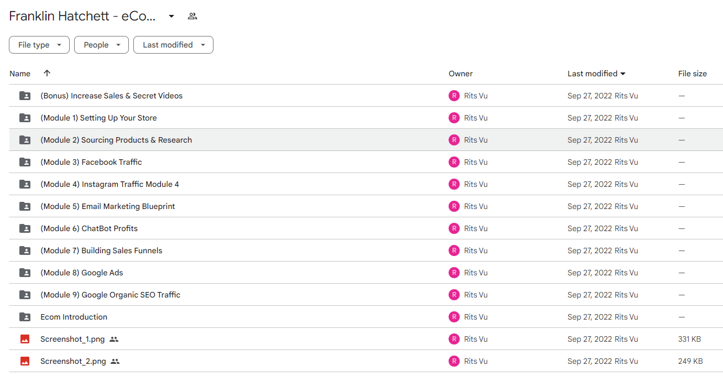Click the folder icon for Module 1

(25, 118)
